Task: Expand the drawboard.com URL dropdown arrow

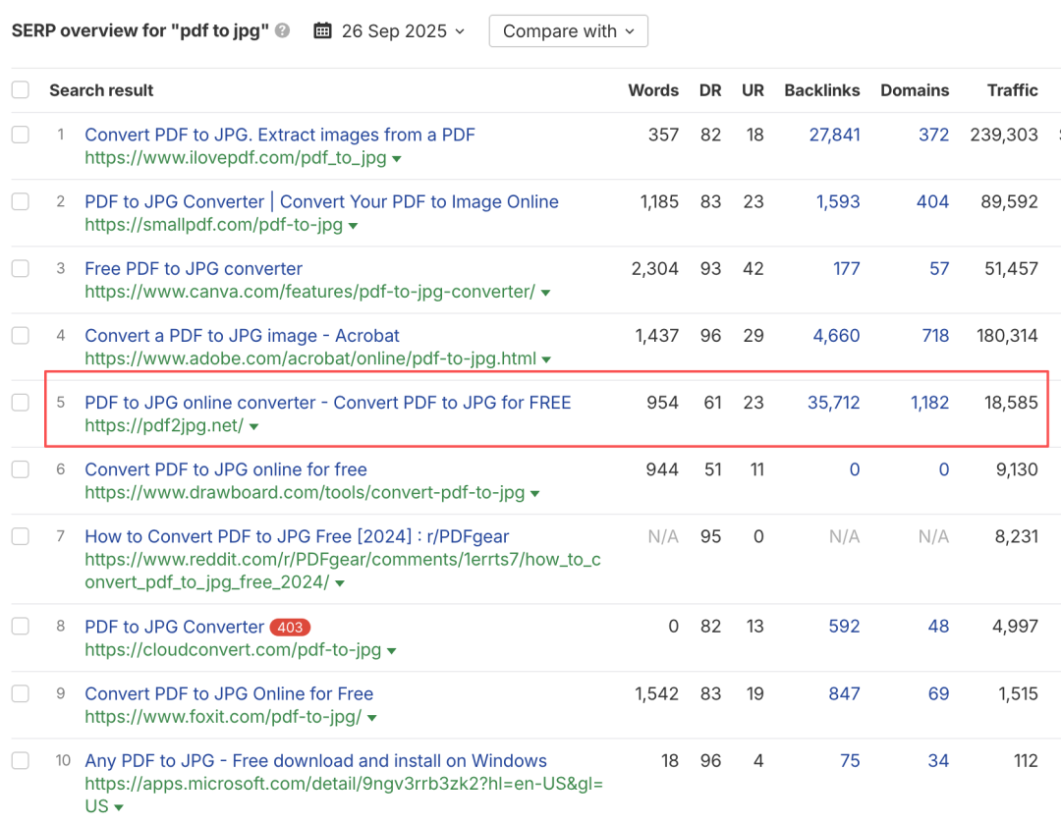Action: click(x=534, y=494)
